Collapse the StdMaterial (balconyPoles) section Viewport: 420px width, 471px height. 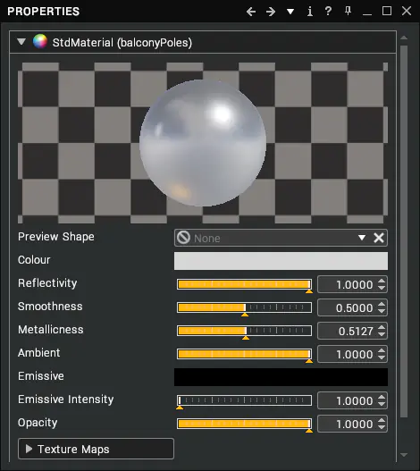click(x=21, y=41)
